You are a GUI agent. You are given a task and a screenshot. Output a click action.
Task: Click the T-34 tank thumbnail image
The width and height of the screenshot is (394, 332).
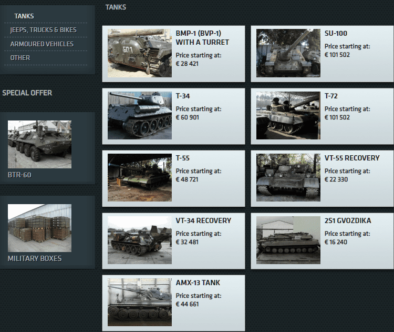[x=140, y=116]
